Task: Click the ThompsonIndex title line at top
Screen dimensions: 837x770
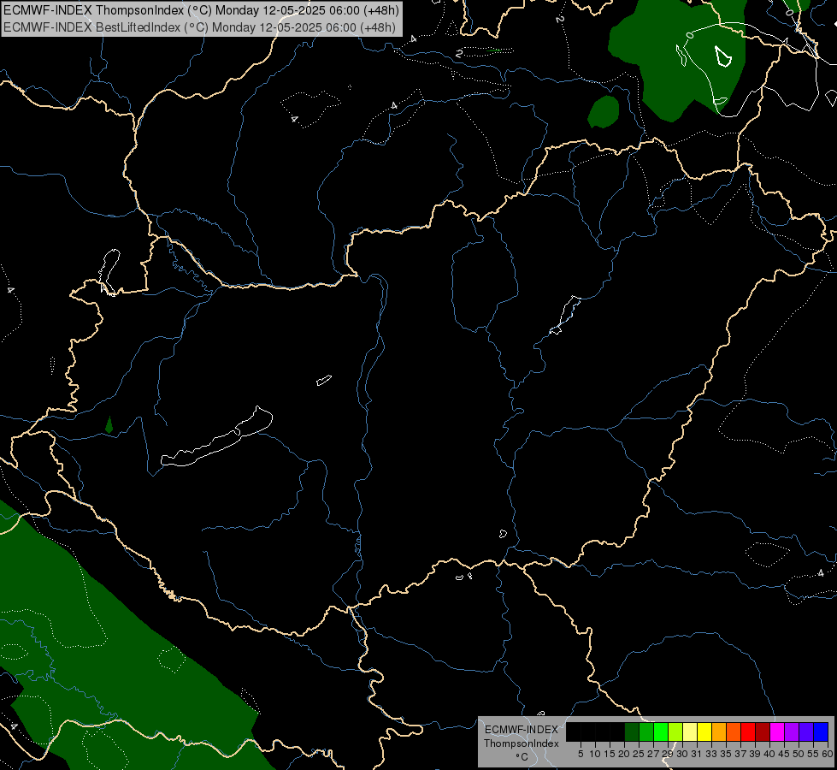Action: point(201,10)
